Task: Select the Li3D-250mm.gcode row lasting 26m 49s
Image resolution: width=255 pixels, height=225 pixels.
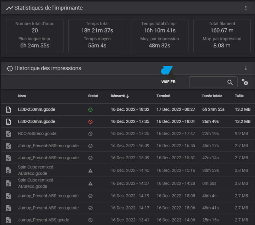Action: [127, 121]
